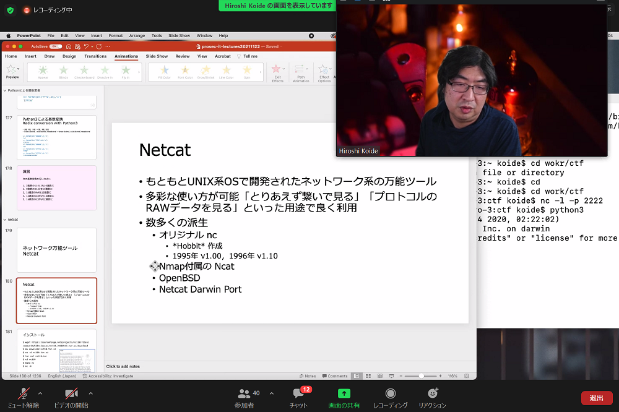Select the Fill Color emphasis effect
The image size is (619, 412).
(x=164, y=72)
